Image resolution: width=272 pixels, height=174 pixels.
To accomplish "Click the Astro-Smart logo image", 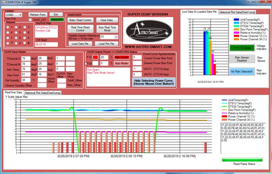I will pyautogui.click(x=148, y=30).
